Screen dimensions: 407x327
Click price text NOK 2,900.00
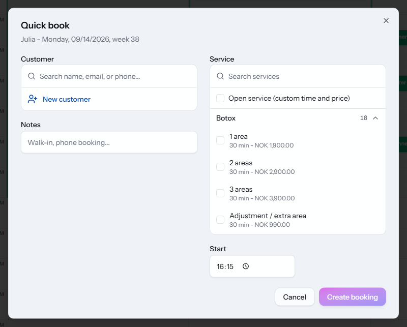click(274, 172)
